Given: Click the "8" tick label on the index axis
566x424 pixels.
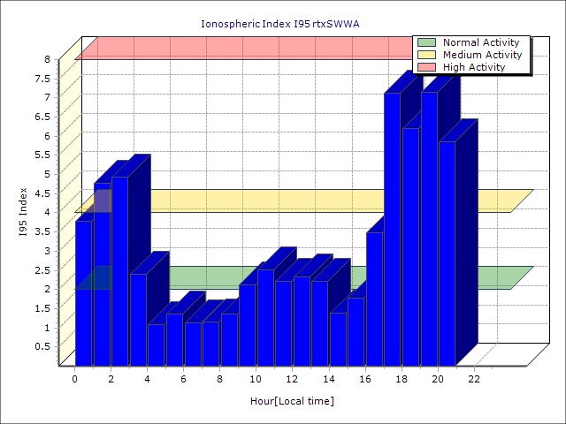Looking at the screenshot, I should tap(49, 59).
